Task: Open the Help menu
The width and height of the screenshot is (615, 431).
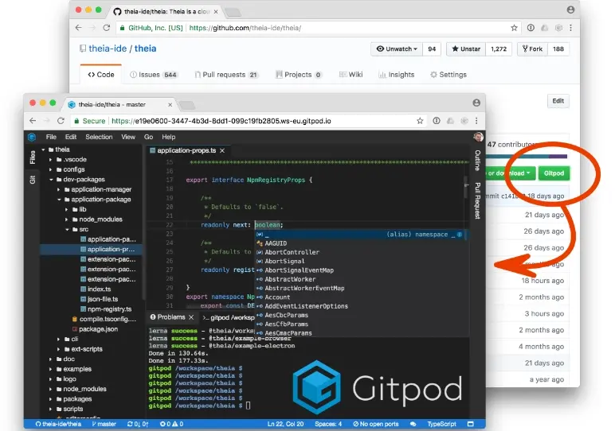Action: click(169, 137)
